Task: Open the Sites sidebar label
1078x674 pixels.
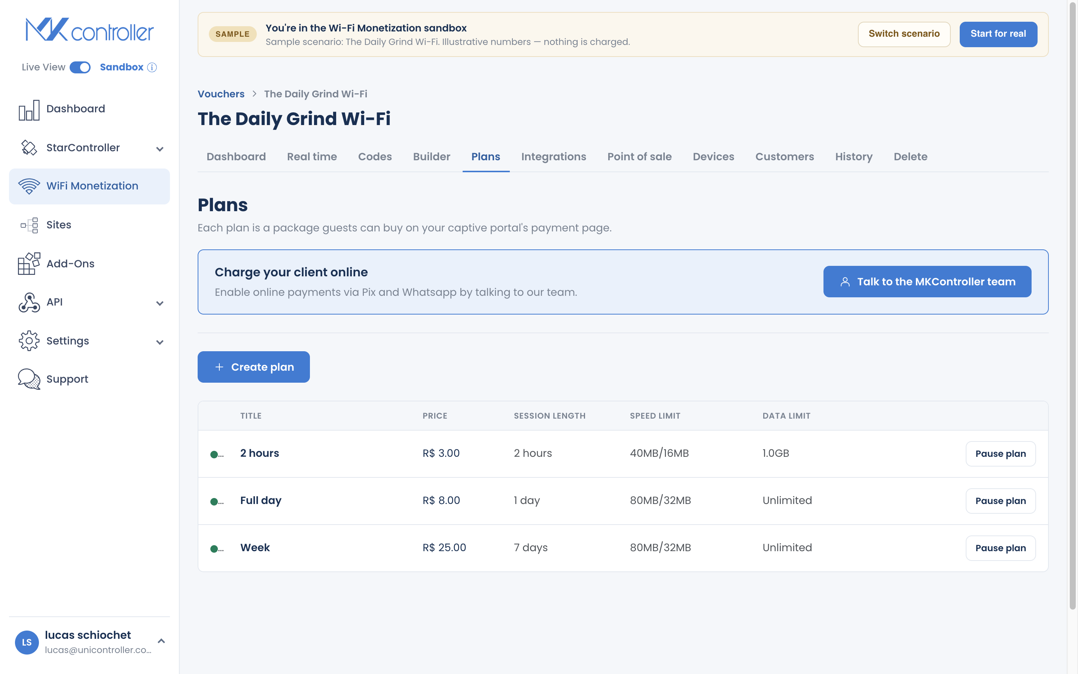Action: (x=59, y=225)
